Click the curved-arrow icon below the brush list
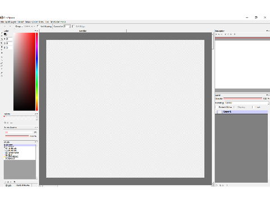 click(x=14, y=182)
